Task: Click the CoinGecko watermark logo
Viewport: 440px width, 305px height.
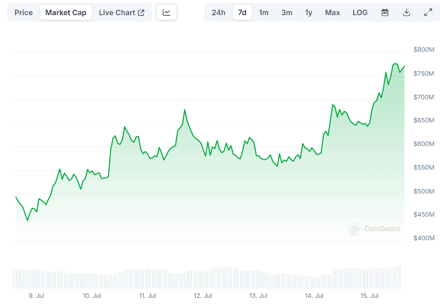Action: (x=374, y=229)
